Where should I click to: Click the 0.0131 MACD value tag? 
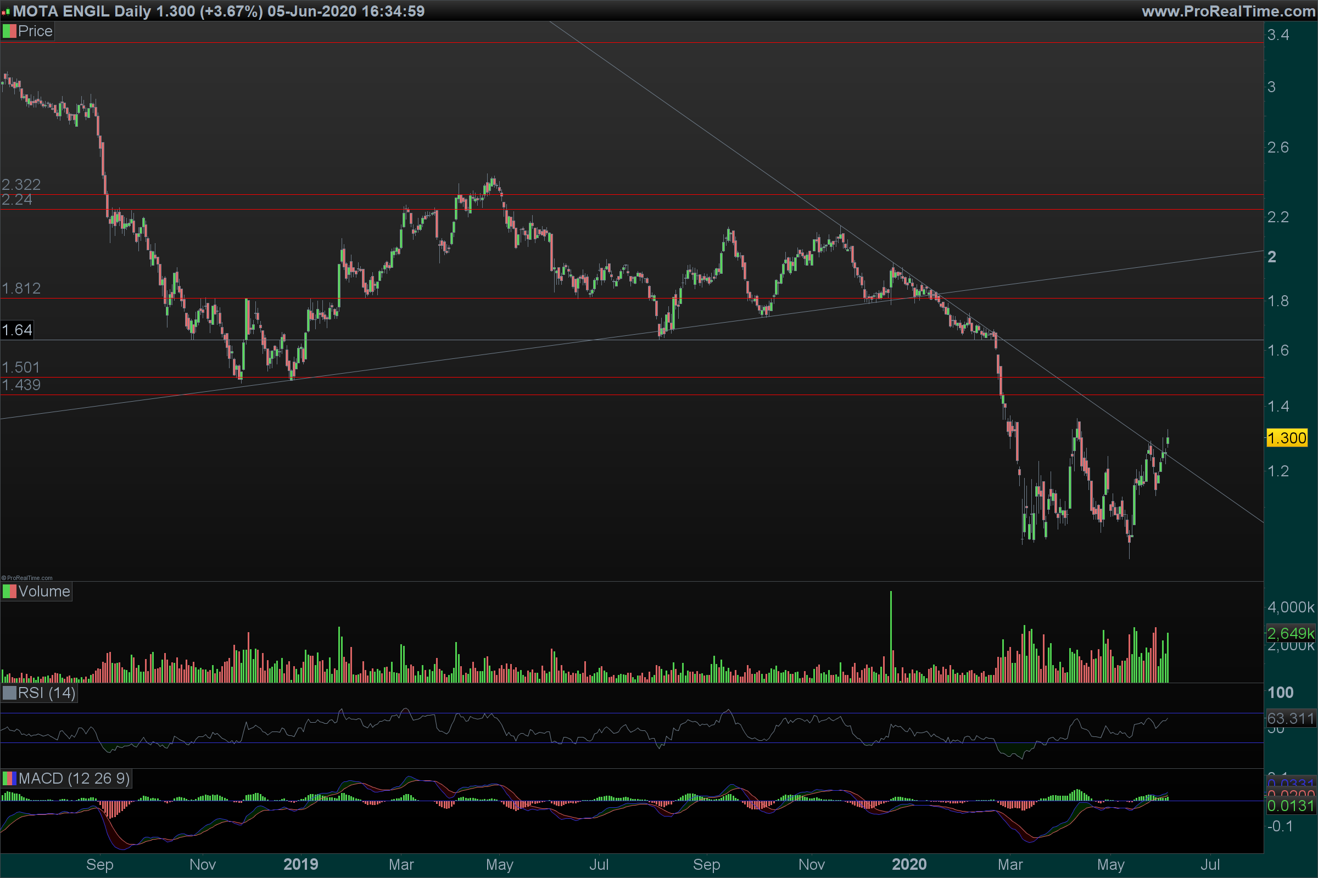pos(1290,806)
